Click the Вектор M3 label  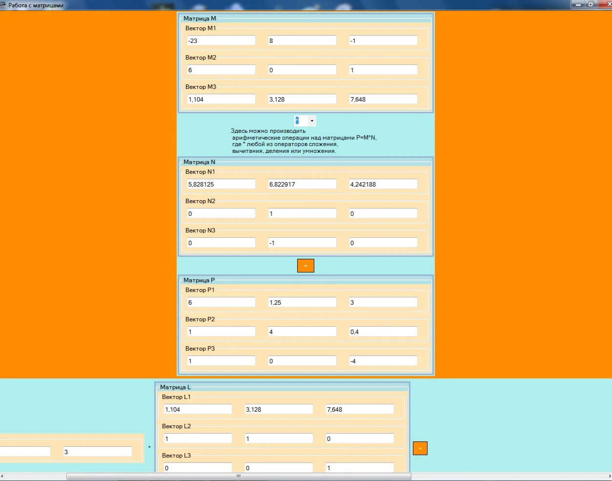coord(201,87)
